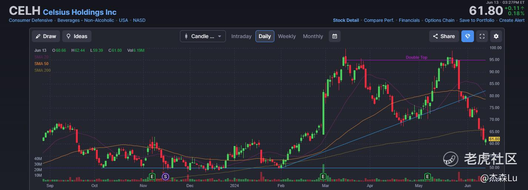The width and height of the screenshot is (528, 190).
Task: Click the Celsius Holdings Inc company name
Action: 80,12
